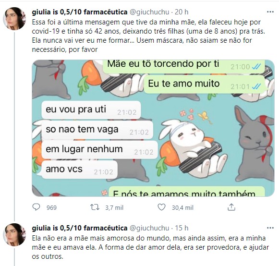Open display name on the first tweet
279x266 pixels.
pos(80,12)
